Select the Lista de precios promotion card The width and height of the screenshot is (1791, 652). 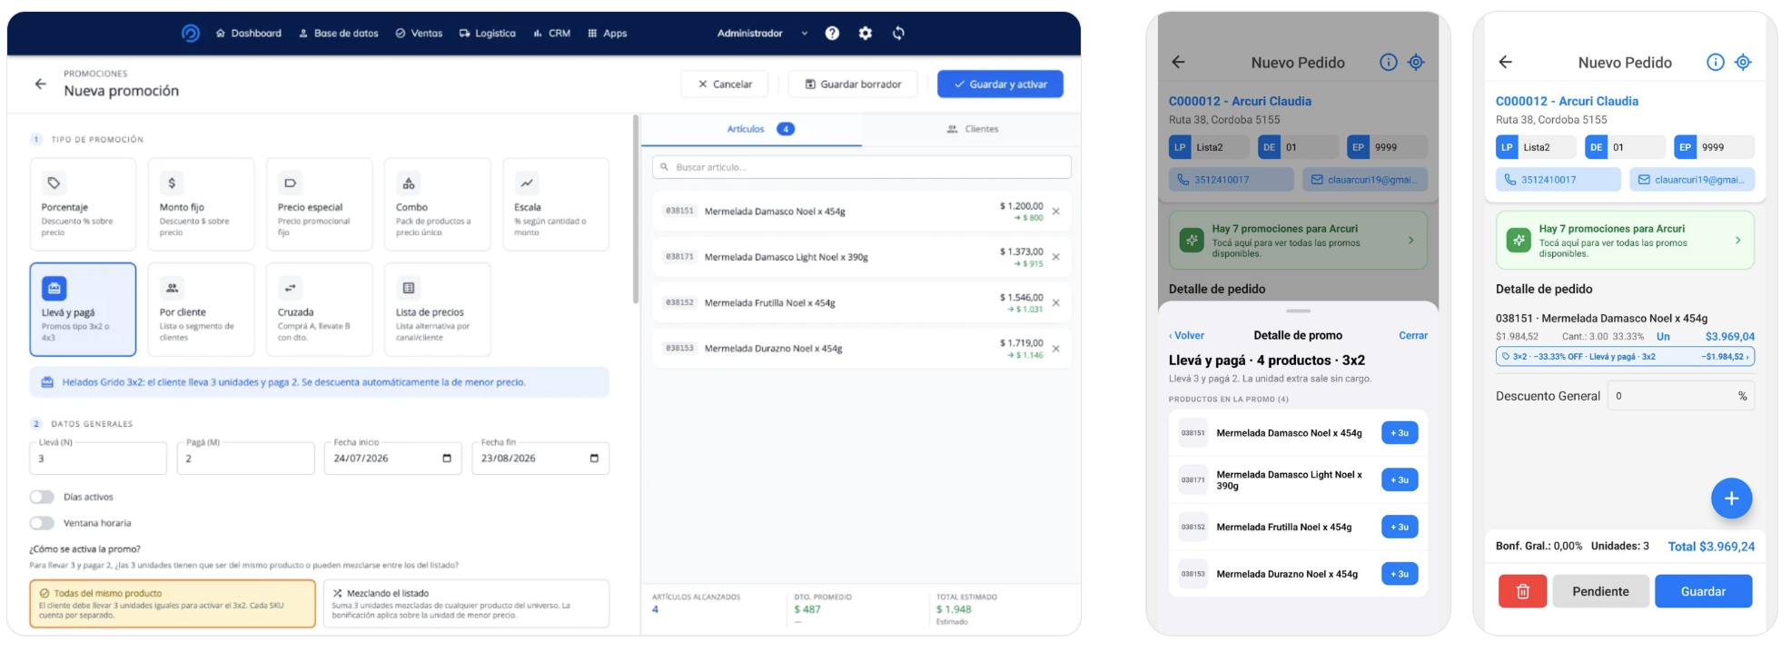coord(437,310)
